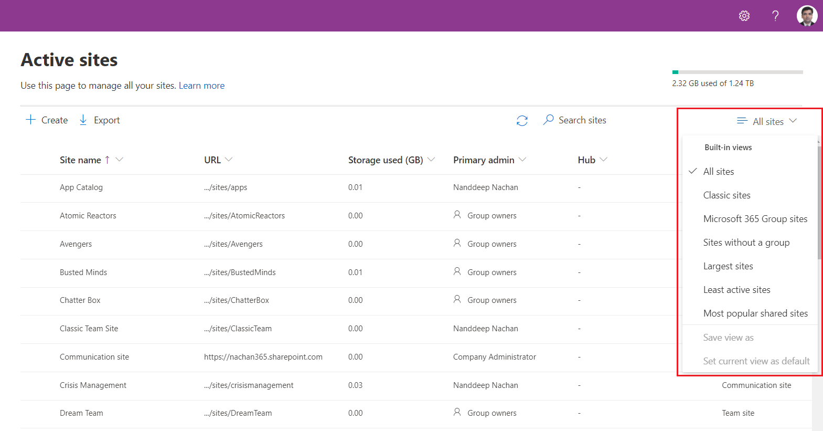Click the search magnifier icon

pos(548,120)
